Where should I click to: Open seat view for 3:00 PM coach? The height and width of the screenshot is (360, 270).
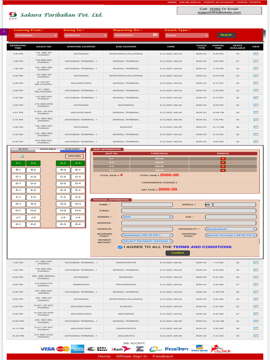pyautogui.click(x=256, y=90)
